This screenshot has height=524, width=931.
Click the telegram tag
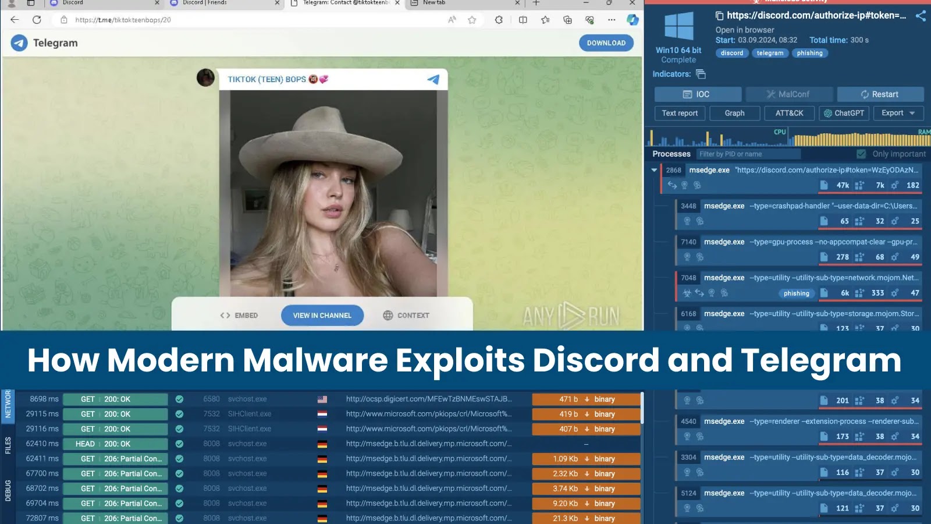click(770, 53)
